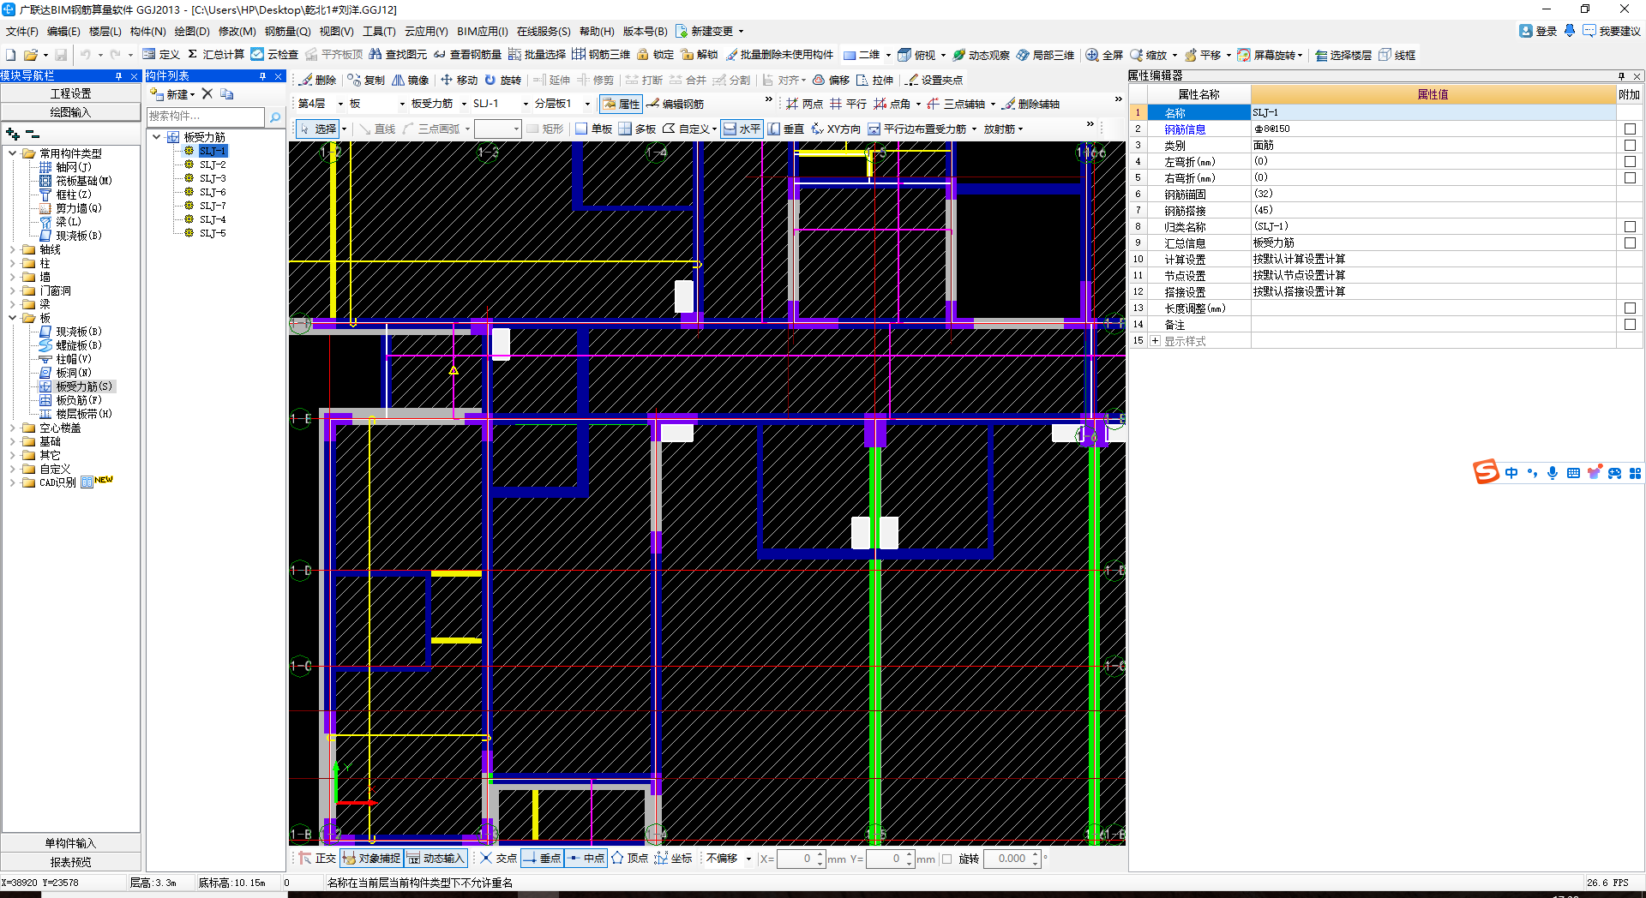Open the 钢筋量(Q) menu
This screenshot has height=898, width=1646.
pos(287,31)
